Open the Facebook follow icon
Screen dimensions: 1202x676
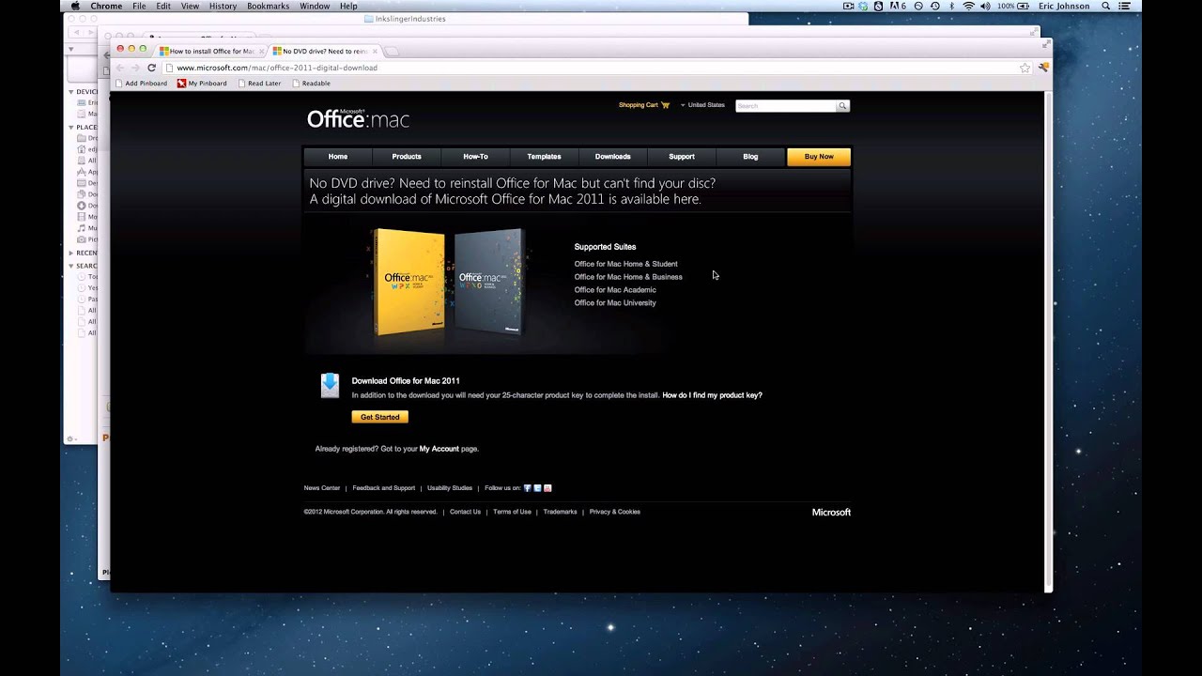[528, 488]
